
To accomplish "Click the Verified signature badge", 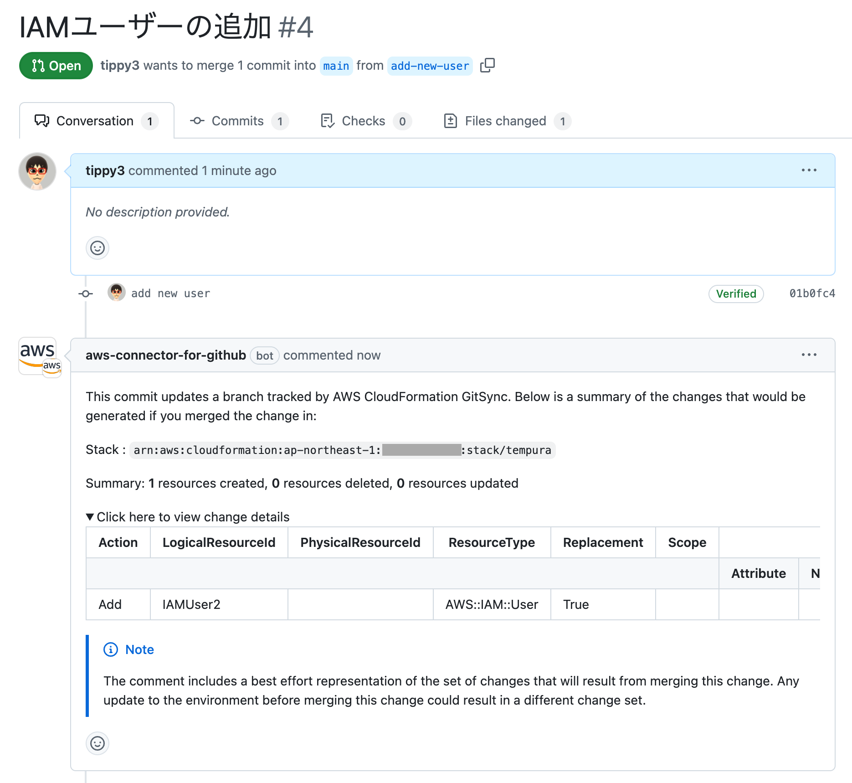I will (736, 294).
